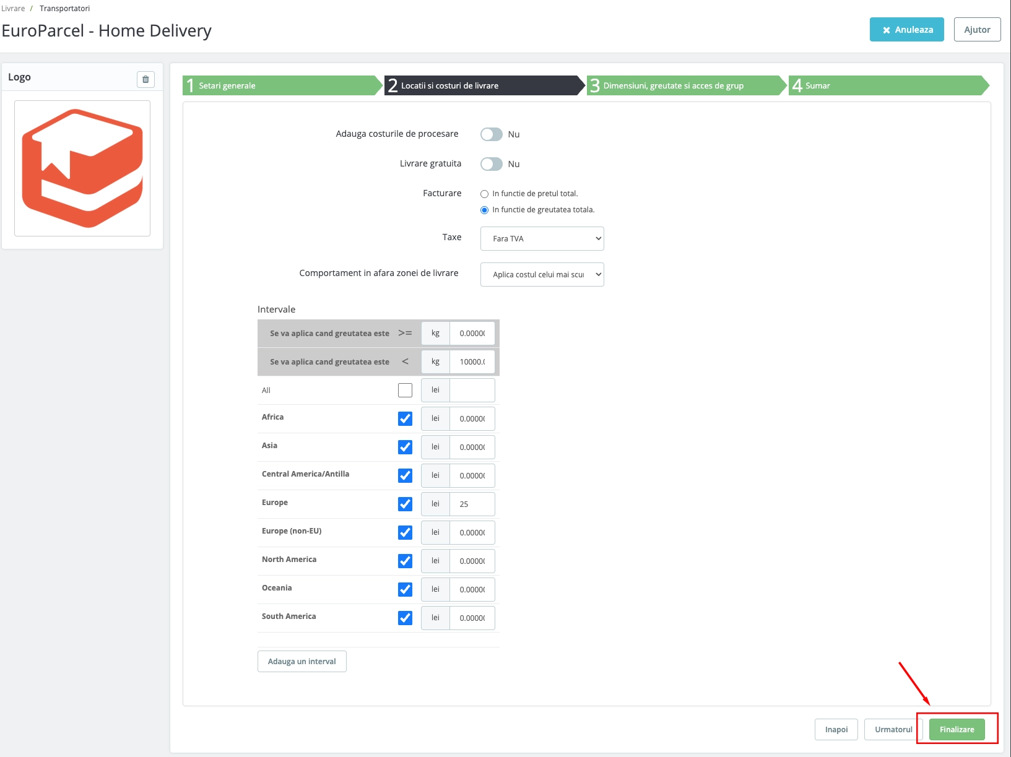
Task: Edit Central America/Antilla price field
Action: point(472,475)
